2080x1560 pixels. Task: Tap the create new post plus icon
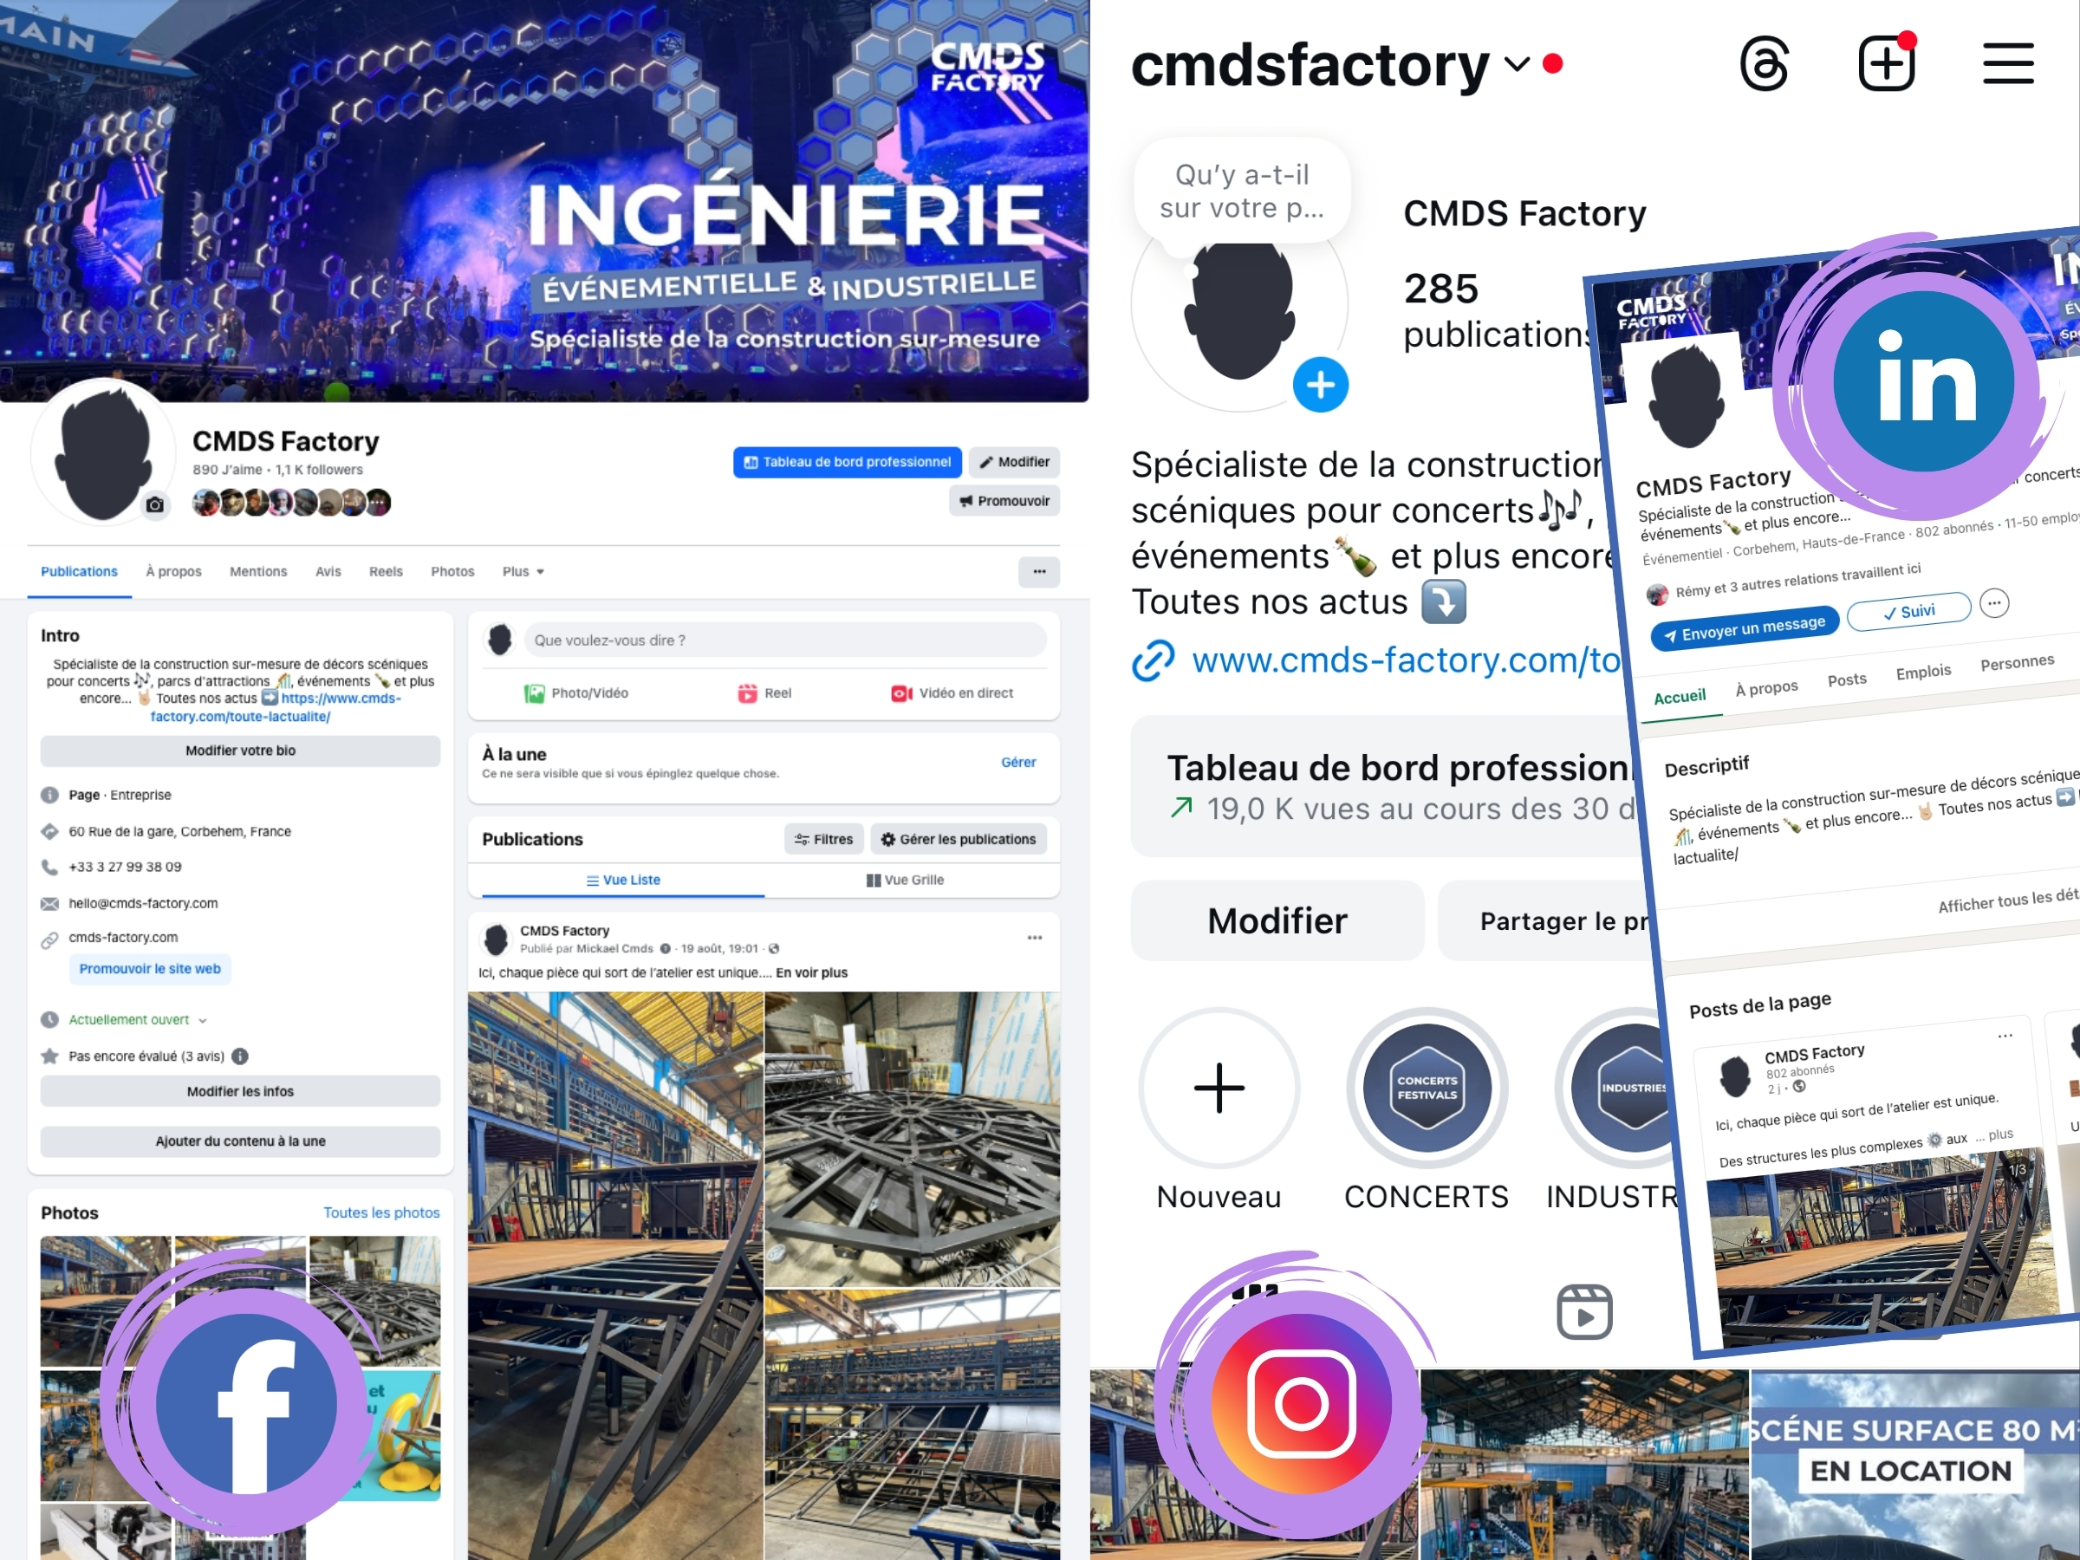pos(1886,64)
